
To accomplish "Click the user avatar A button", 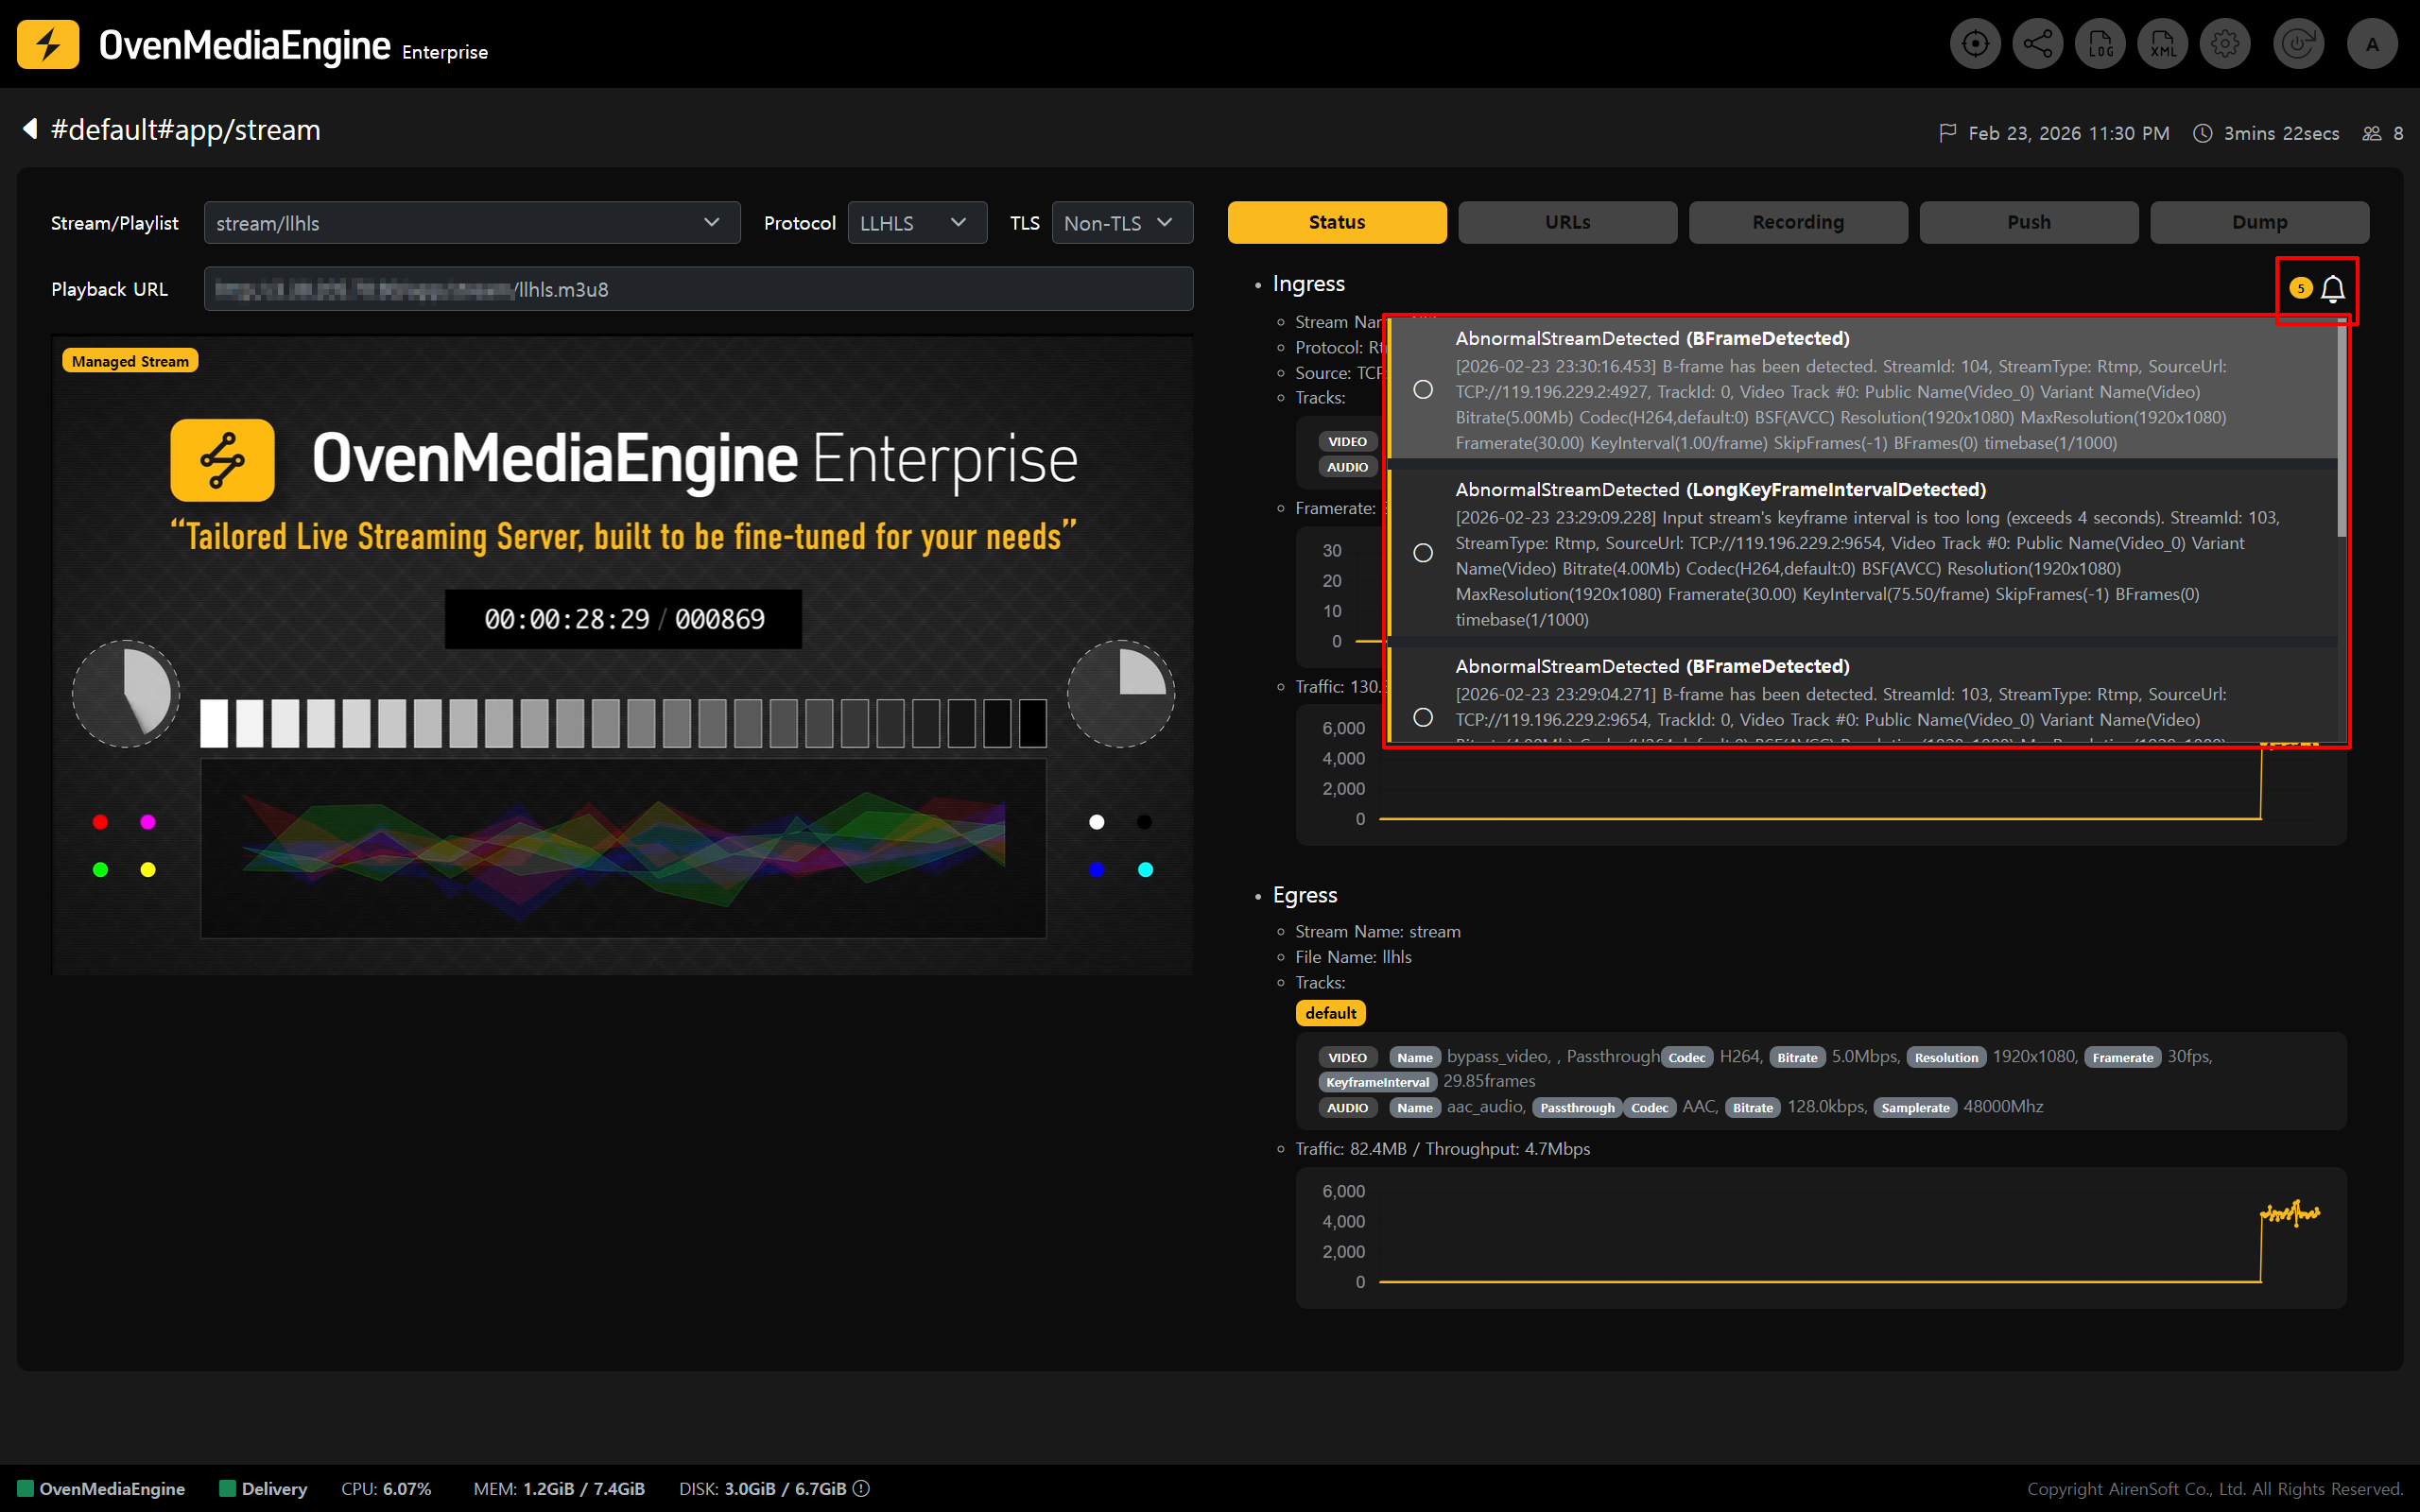I will [2371, 44].
